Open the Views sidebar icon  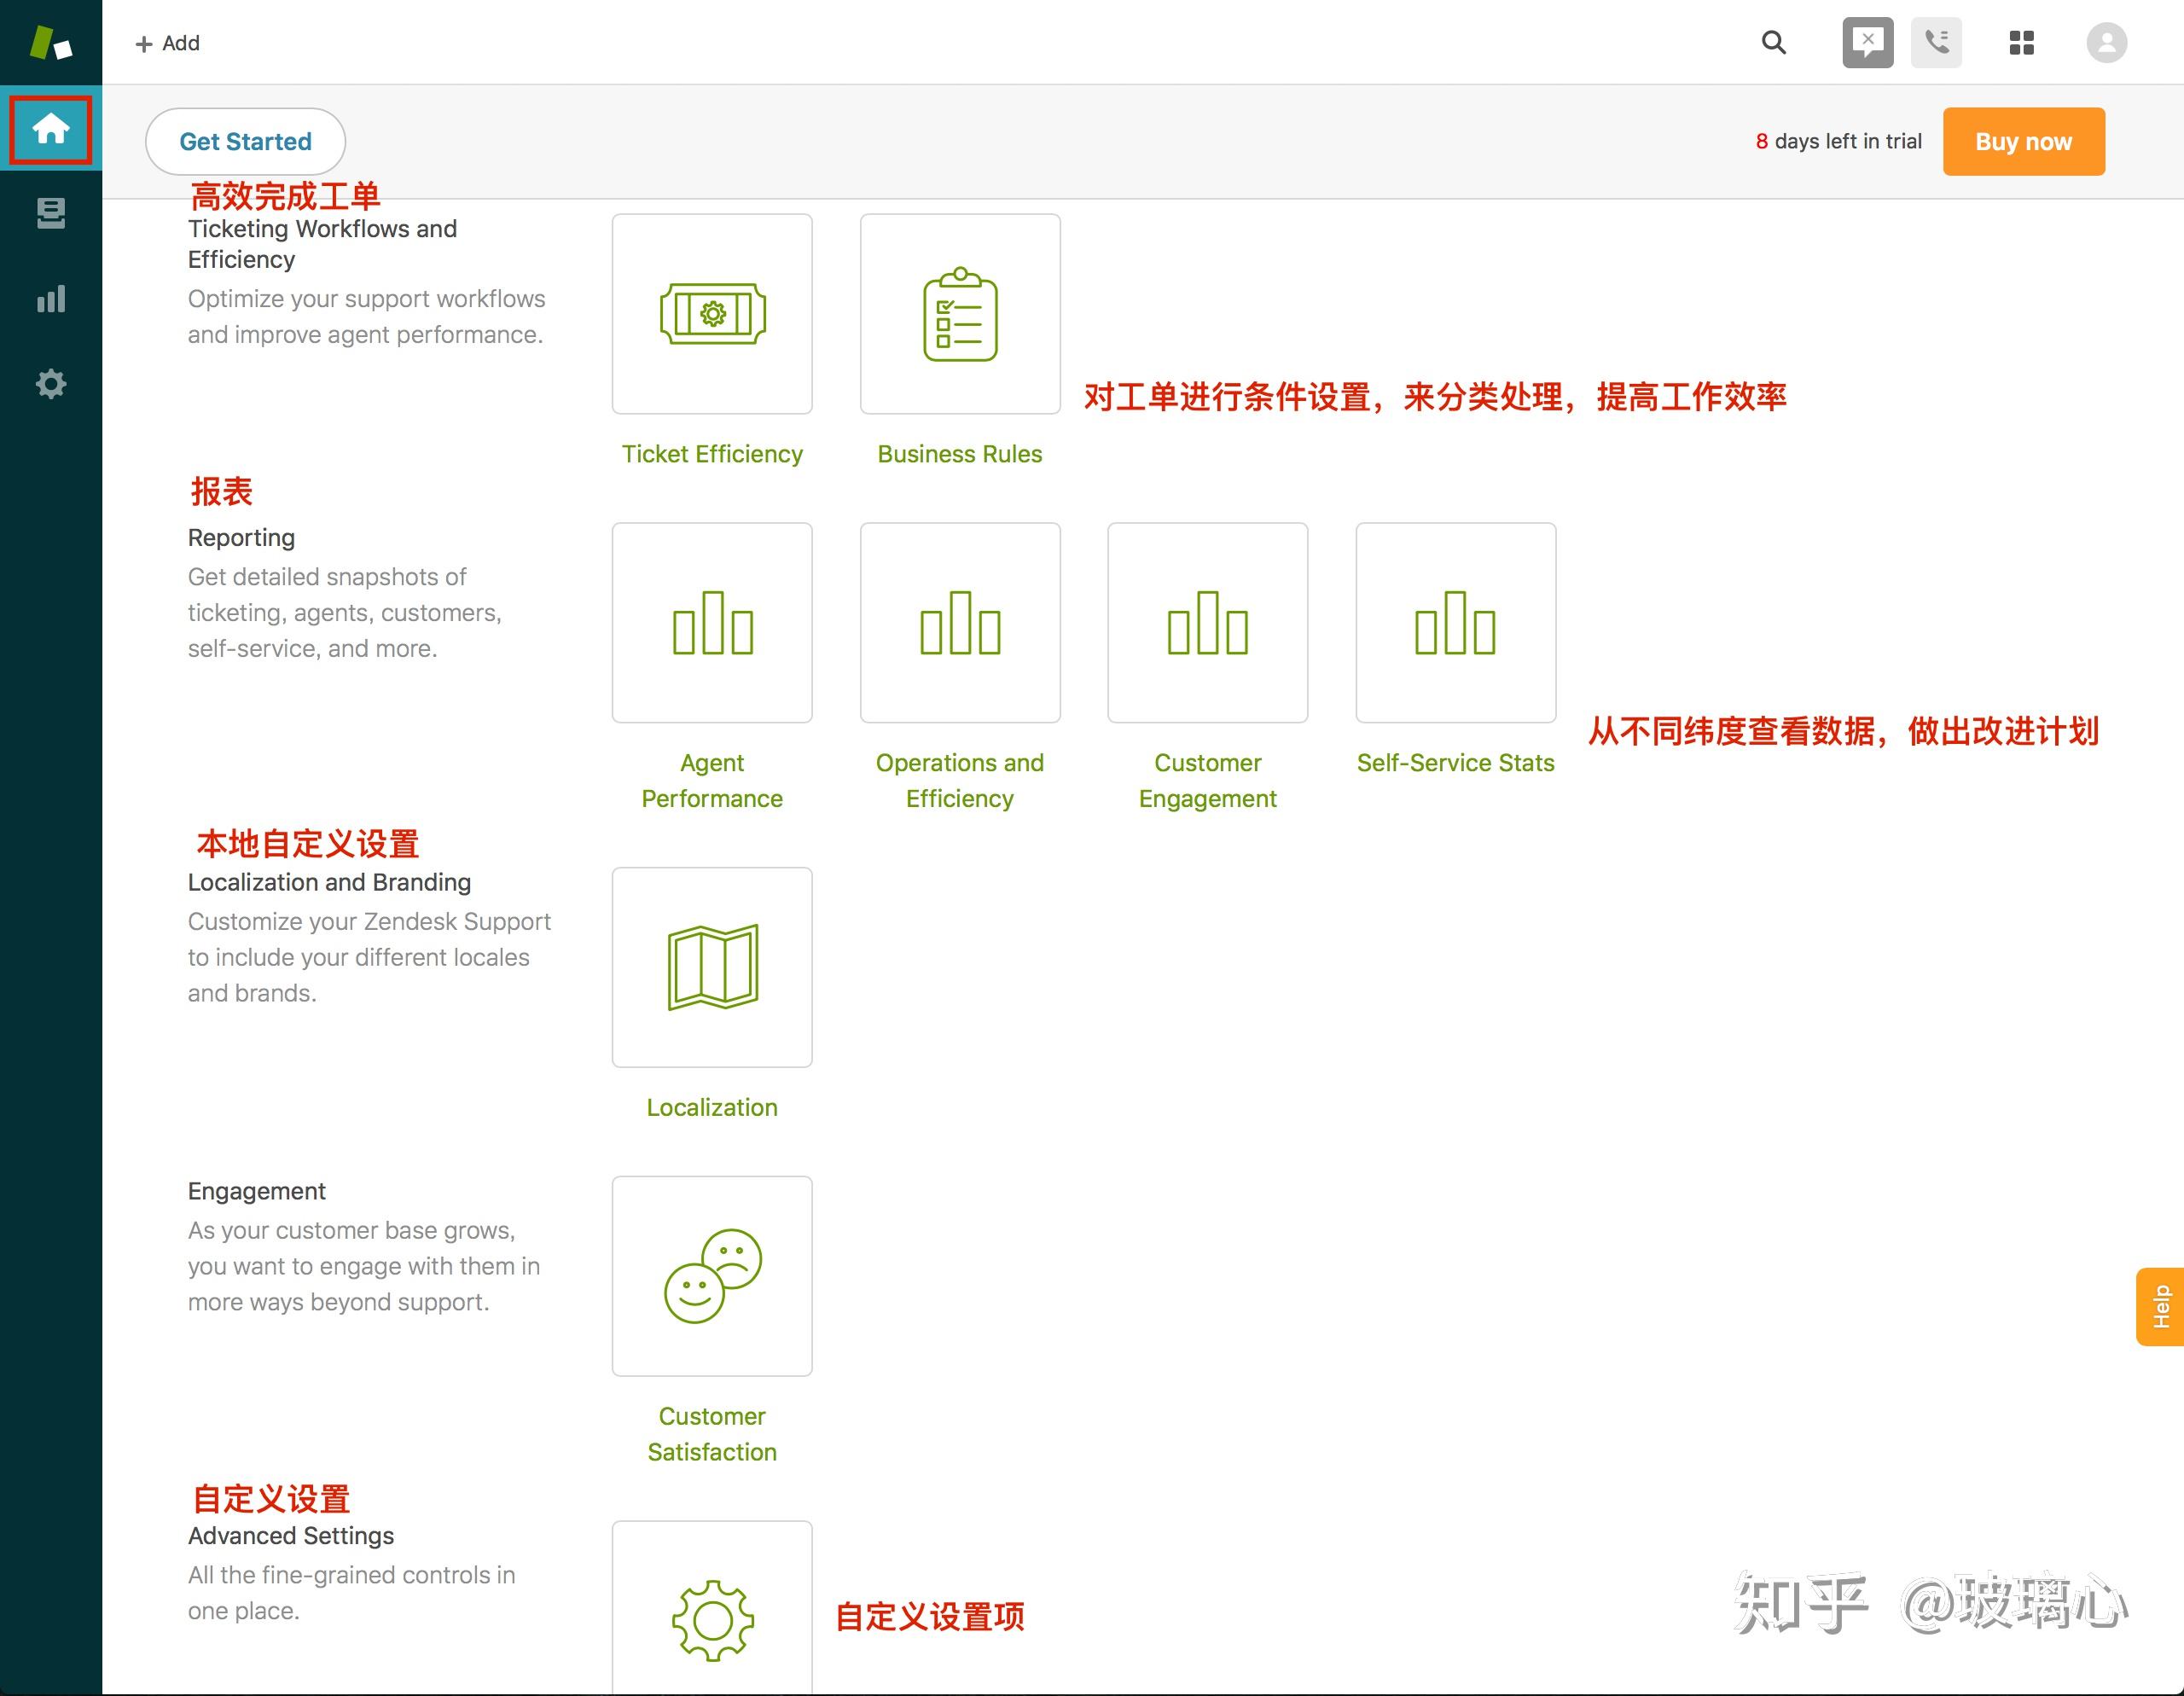50,213
